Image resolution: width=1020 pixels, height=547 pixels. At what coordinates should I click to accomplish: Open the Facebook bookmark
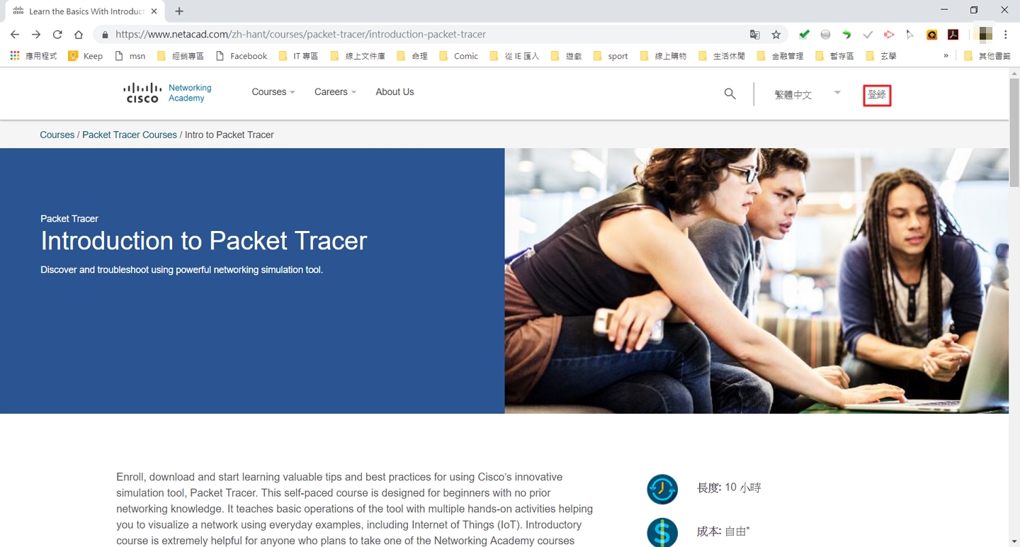click(x=242, y=56)
